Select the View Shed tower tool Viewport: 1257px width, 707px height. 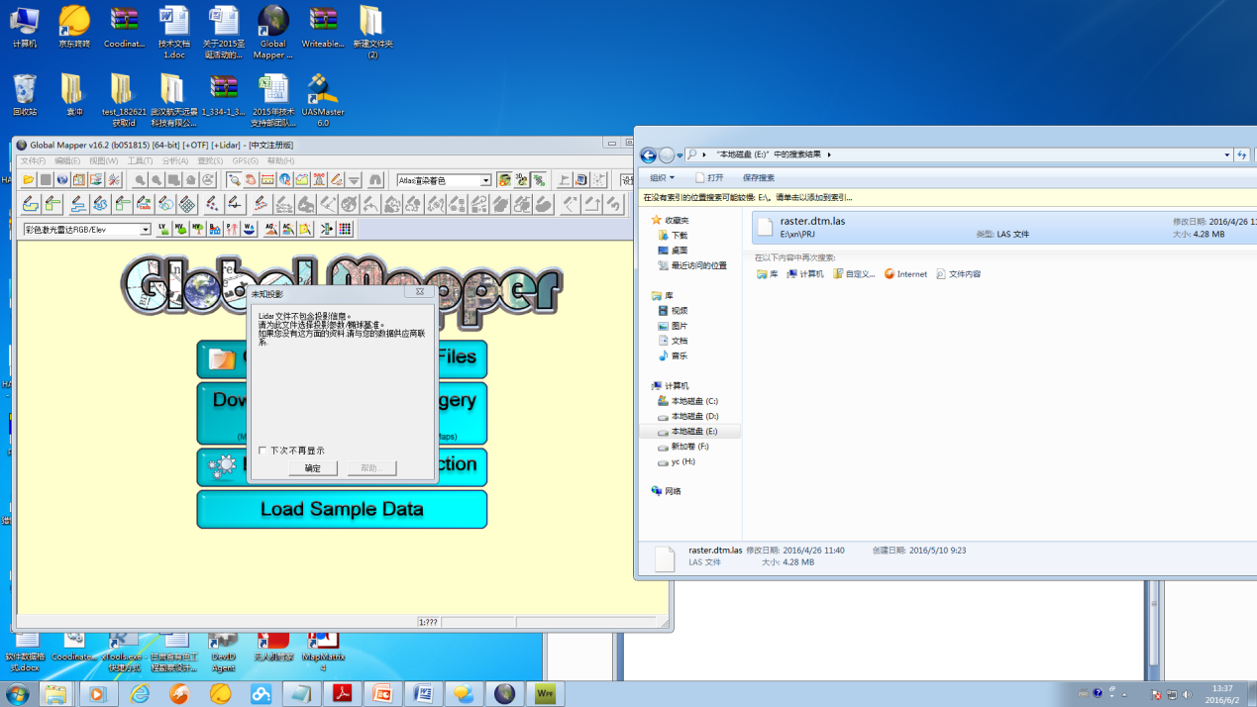pos(318,179)
